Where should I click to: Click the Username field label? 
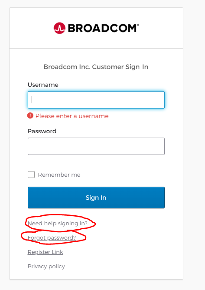tap(43, 85)
